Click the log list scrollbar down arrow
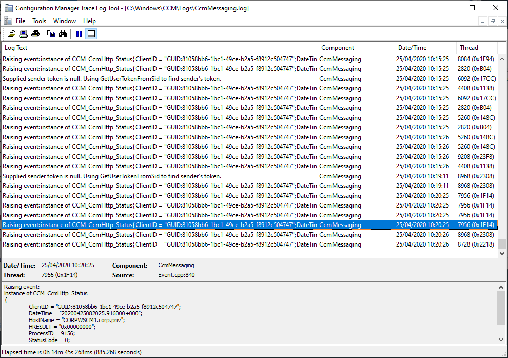 (502, 254)
